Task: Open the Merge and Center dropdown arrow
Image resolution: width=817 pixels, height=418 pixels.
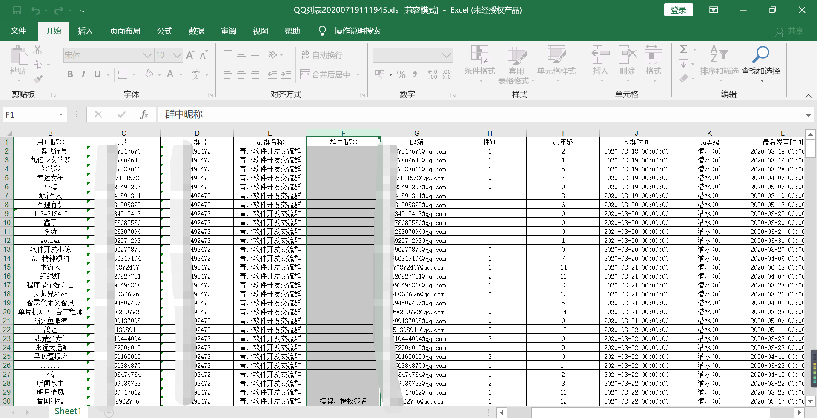Action: (x=359, y=74)
